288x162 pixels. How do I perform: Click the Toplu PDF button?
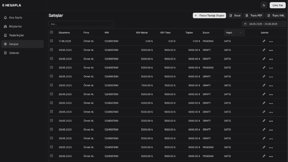(x=254, y=15)
